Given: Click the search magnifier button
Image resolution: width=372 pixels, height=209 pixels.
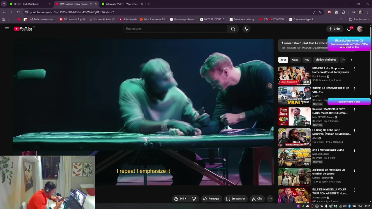Looking at the screenshot, I should 233,29.
